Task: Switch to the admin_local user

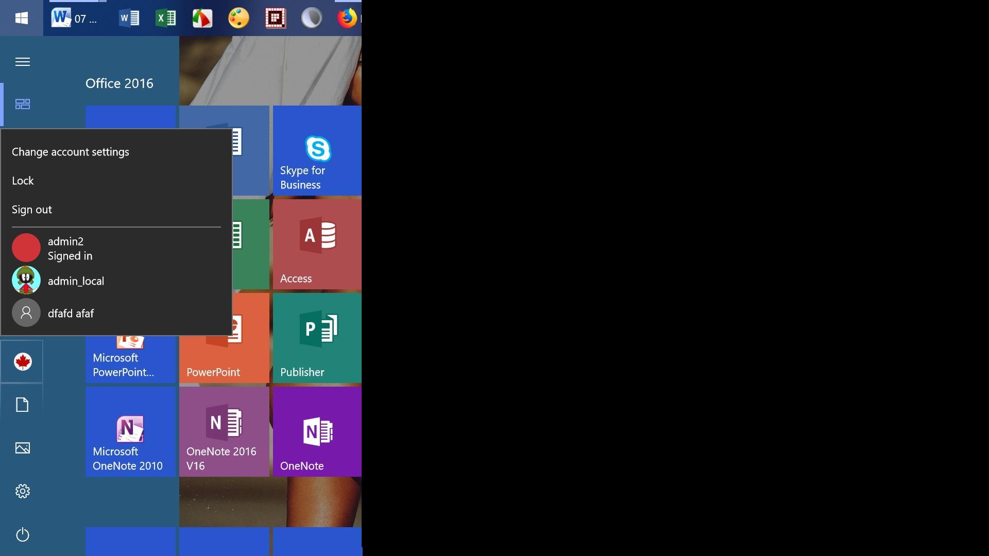Action: [75, 281]
